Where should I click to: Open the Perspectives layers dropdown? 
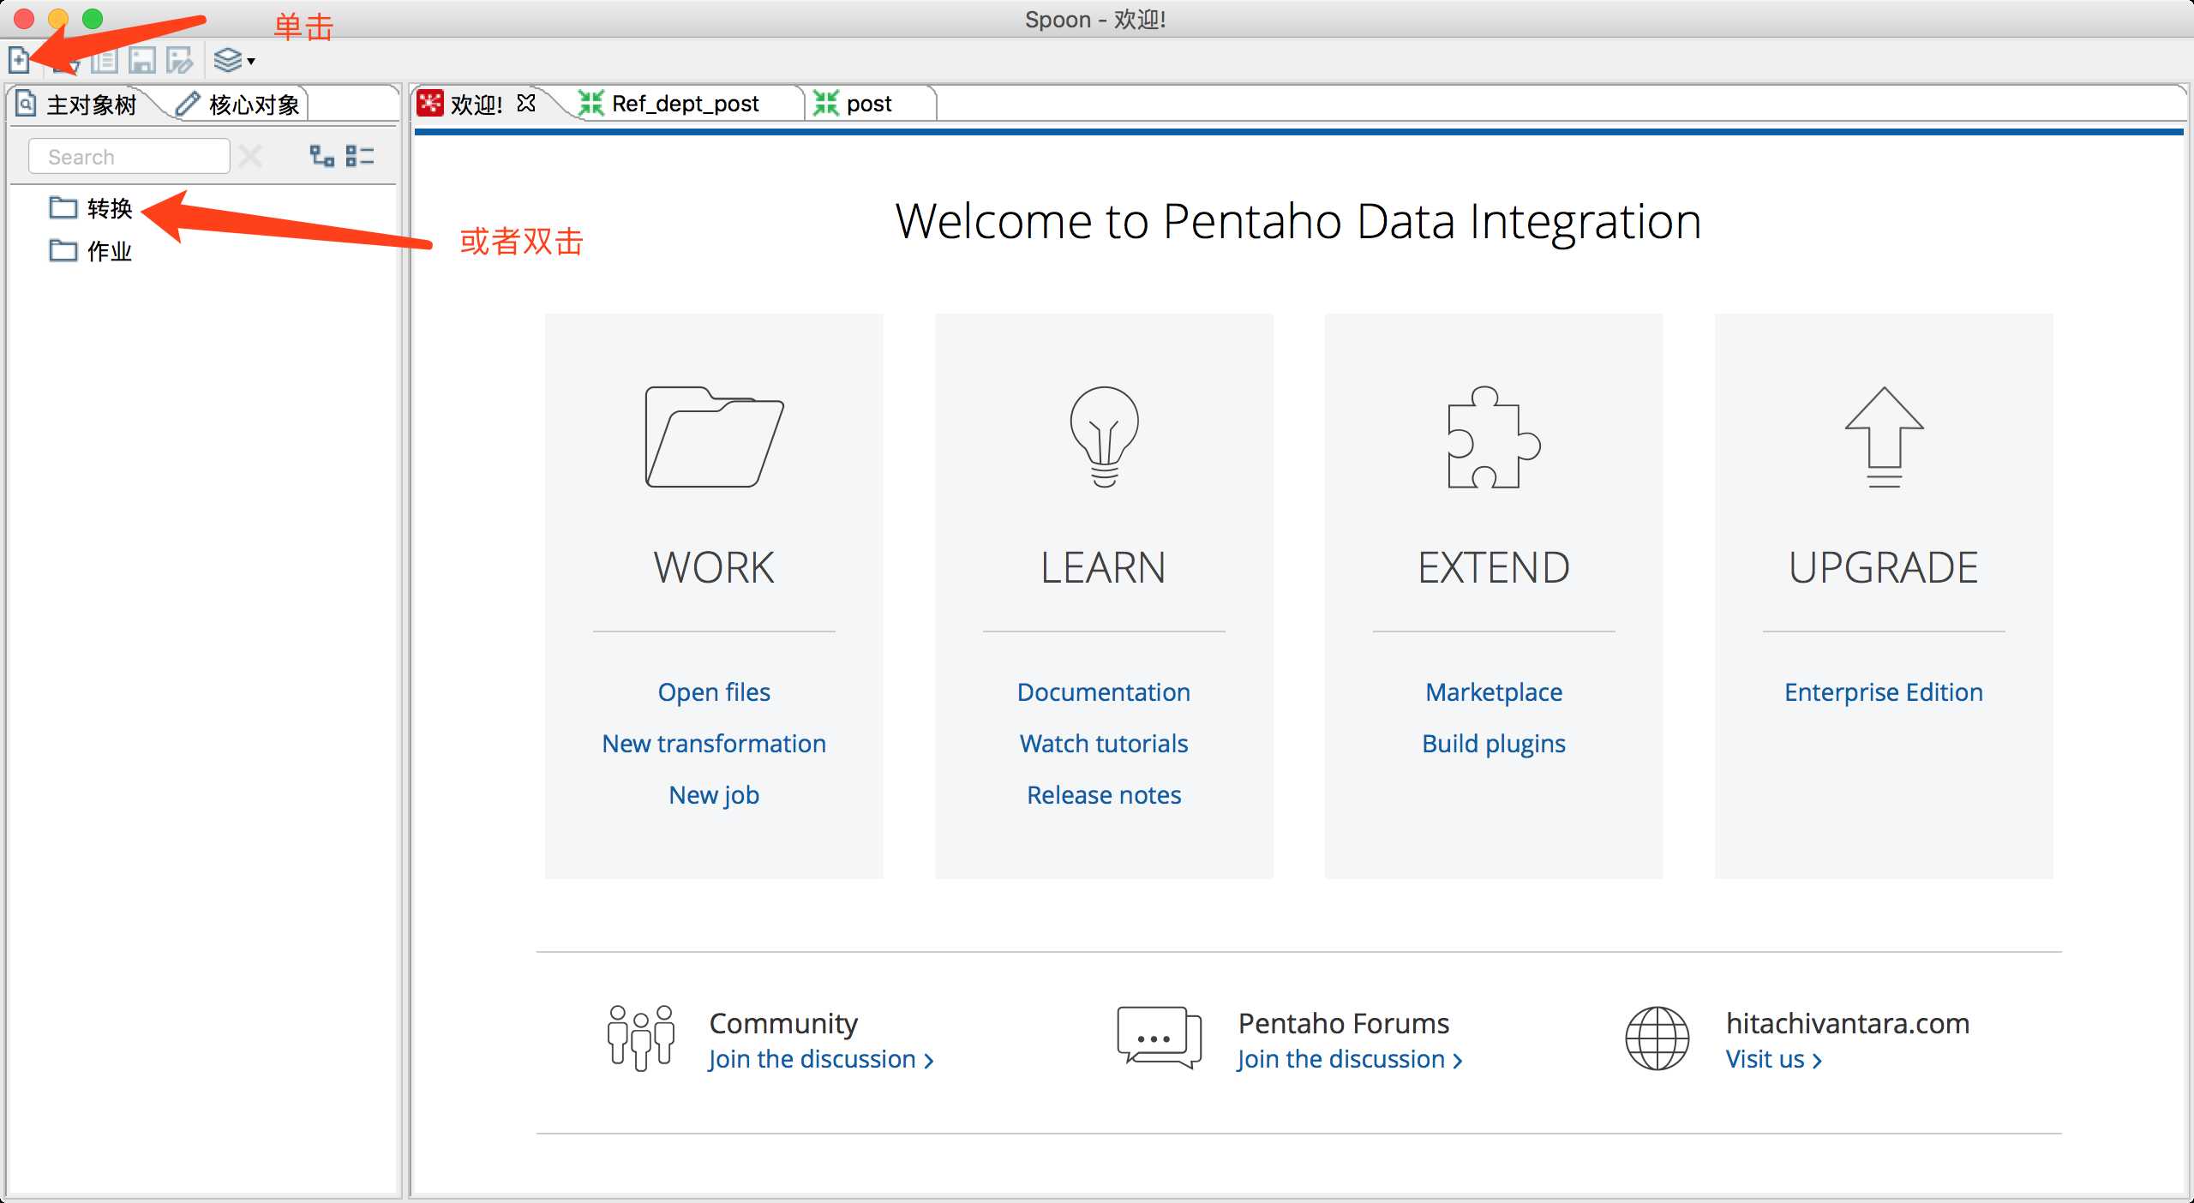[234, 60]
